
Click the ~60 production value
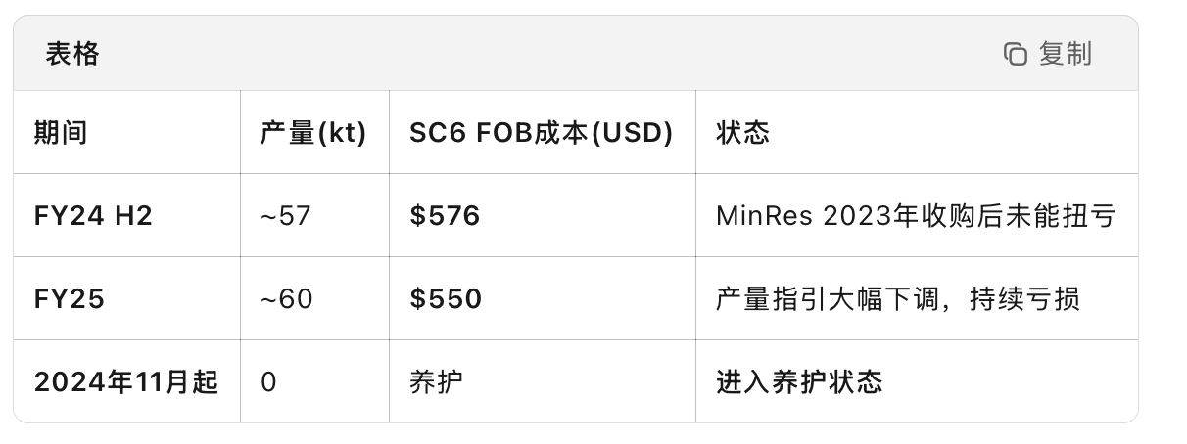click(x=286, y=299)
